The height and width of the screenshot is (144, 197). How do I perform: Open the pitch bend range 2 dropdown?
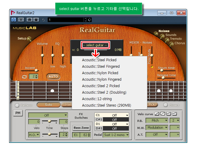175,120
